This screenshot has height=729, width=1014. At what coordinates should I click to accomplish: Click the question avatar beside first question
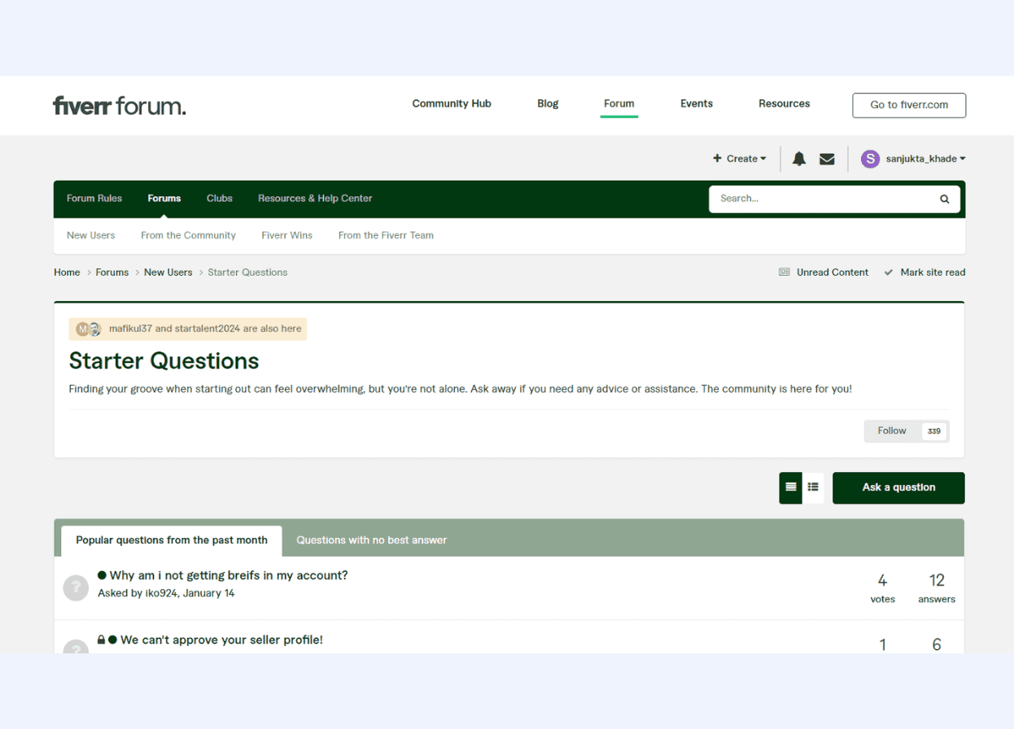76,587
